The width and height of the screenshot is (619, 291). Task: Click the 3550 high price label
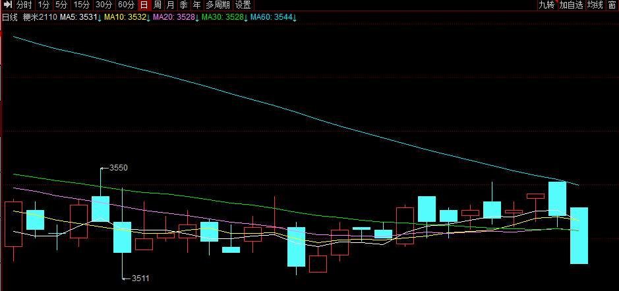(119, 168)
